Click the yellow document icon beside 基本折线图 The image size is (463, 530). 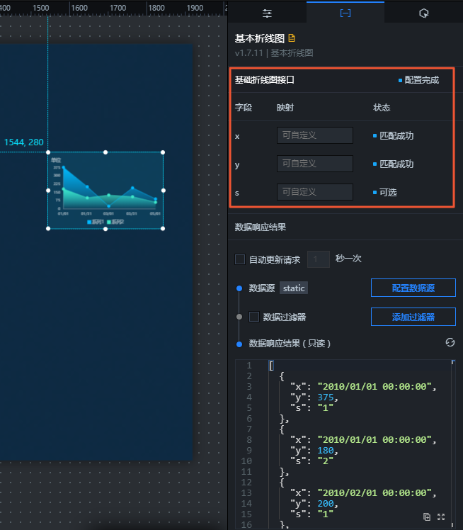pyautogui.click(x=292, y=38)
